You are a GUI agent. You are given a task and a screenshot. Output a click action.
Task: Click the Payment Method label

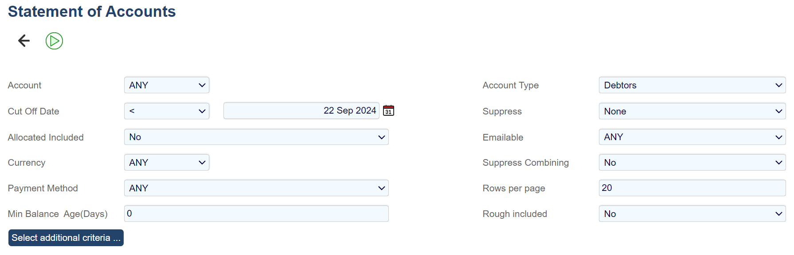(x=43, y=188)
